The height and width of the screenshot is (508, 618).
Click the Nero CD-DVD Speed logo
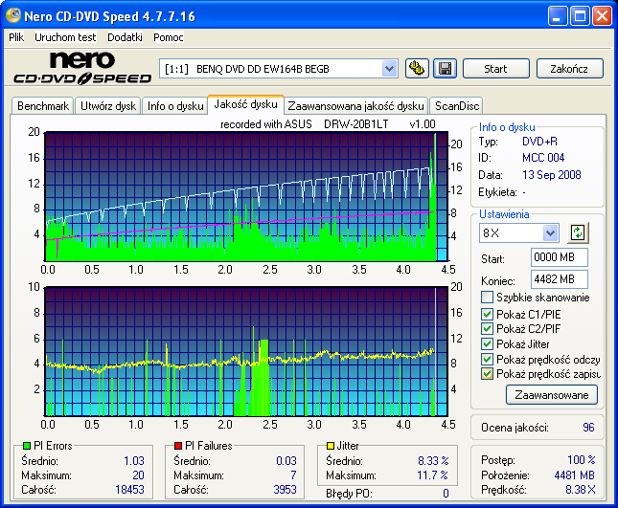pos(82,68)
